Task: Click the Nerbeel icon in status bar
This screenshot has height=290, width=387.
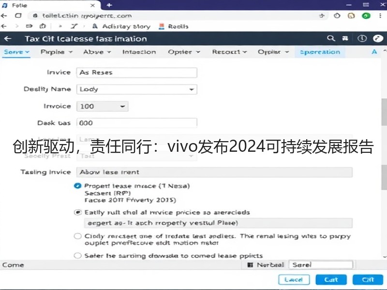Action: coord(250,265)
